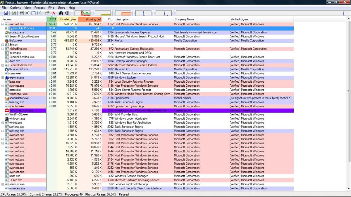Click the vertical scrollbar of the process list

point(348,104)
